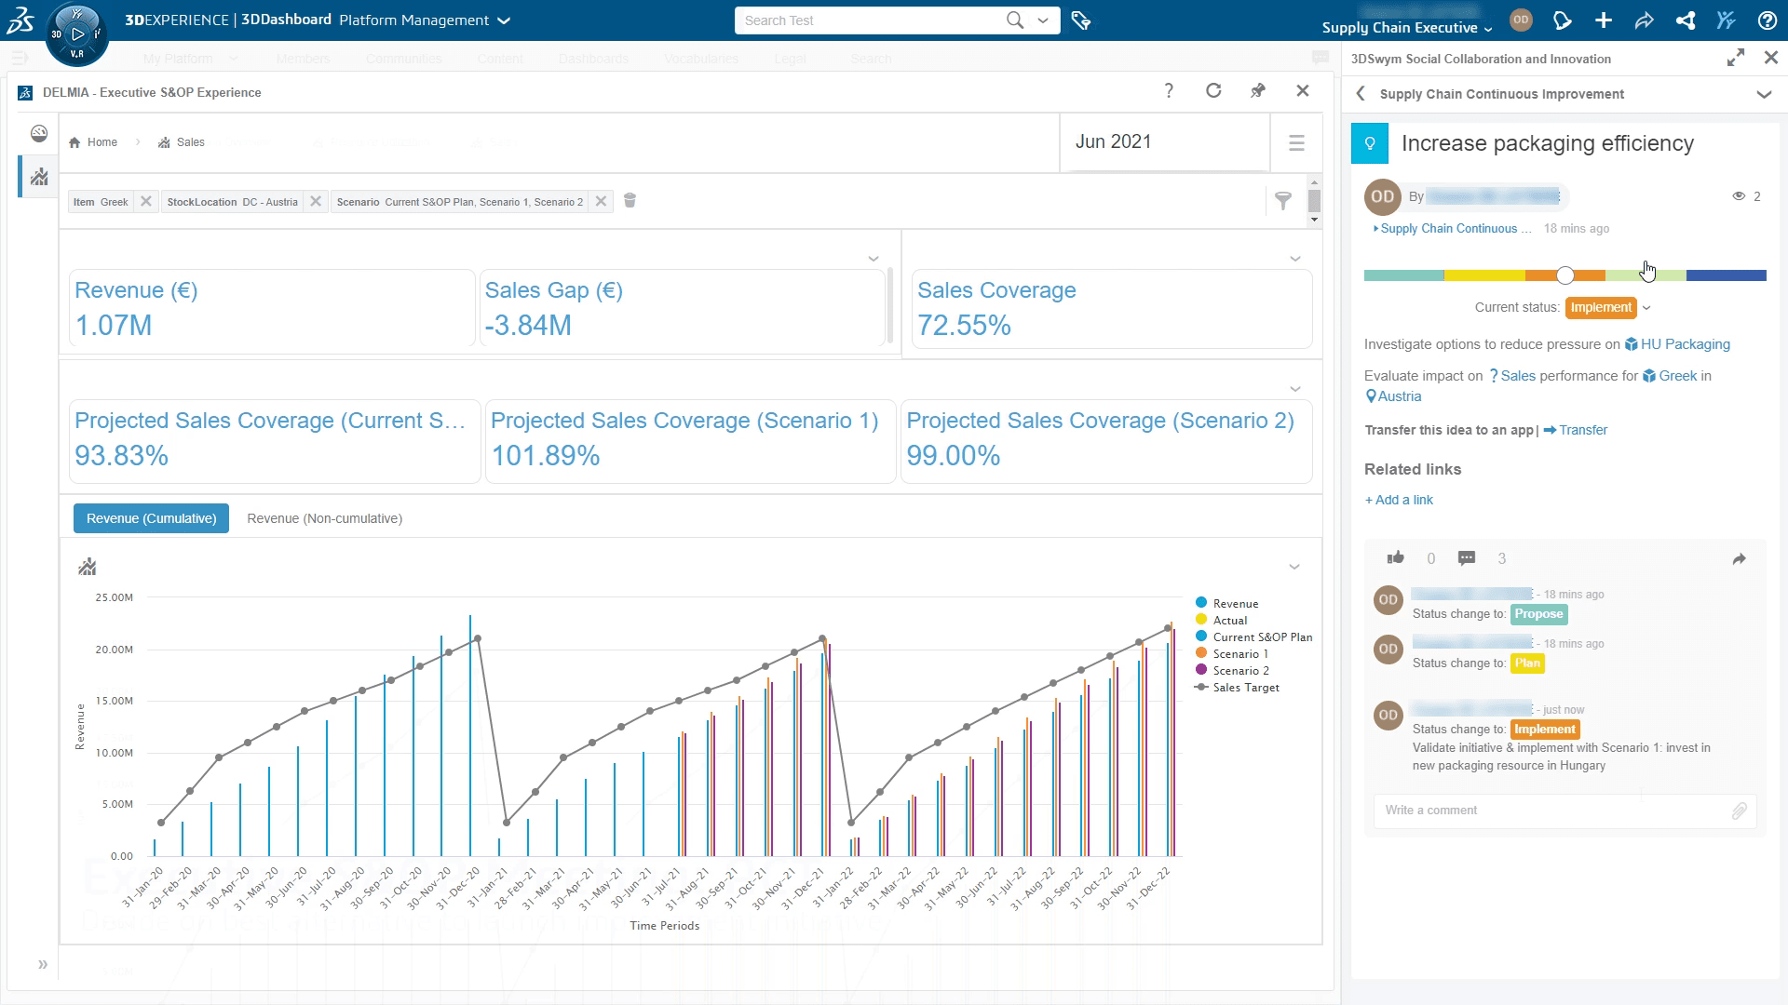Click the share arrow icon in top bar
This screenshot has height=1005, width=1788.
click(1645, 20)
